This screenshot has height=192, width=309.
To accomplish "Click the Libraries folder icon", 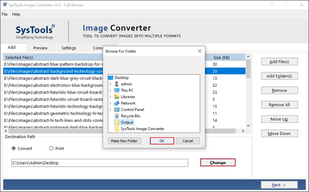I will [117, 97].
